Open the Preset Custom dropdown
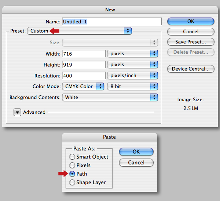 [80, 31]
